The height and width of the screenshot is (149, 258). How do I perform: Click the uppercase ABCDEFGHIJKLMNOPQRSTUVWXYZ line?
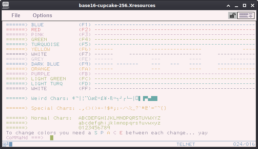(120, 118)
